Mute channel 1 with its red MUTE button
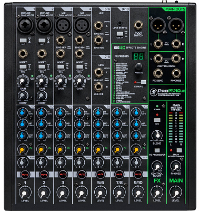 point(25,175)
